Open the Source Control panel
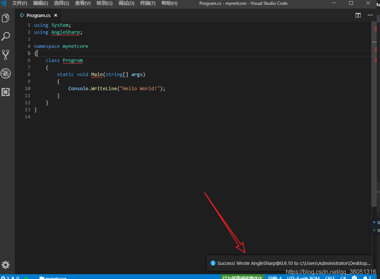The width and height of the screenshot is (380, 279). 6,55
